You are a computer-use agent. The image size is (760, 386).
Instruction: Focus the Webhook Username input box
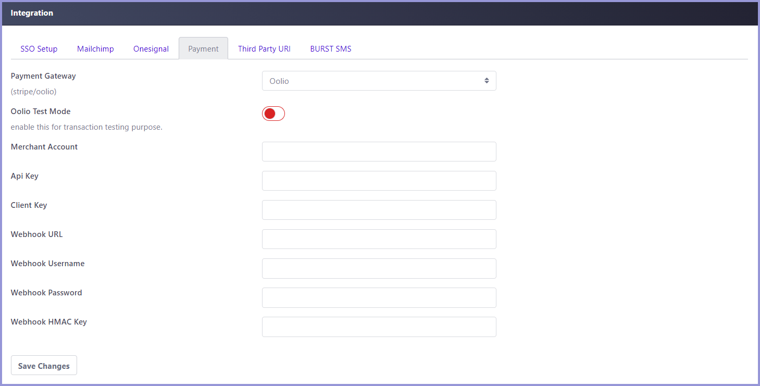click(379, 268)
